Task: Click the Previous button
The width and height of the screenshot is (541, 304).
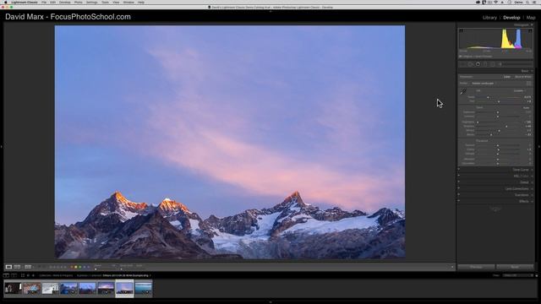Action: [476, 267]
